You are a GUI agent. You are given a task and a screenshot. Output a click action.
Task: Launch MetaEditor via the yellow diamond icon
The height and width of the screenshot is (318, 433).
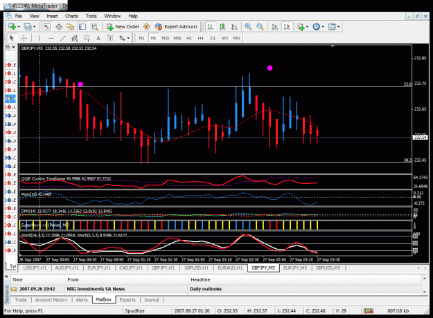(147, 27)
